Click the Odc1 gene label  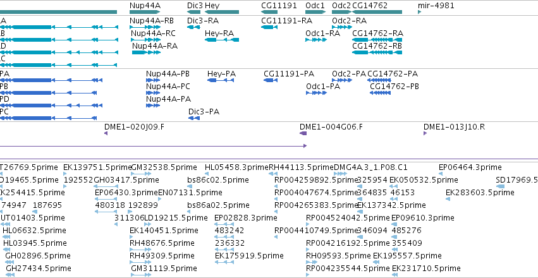(315, 6)
